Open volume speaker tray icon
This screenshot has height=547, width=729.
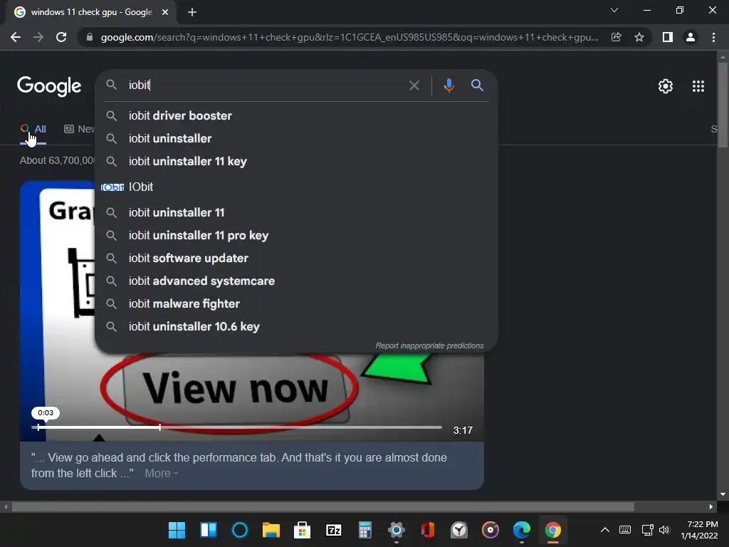click(664, 530)
